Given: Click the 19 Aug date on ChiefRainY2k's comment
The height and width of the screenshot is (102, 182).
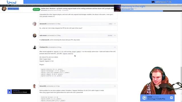Looking at the screenshot, I should [x=59, y=47].
